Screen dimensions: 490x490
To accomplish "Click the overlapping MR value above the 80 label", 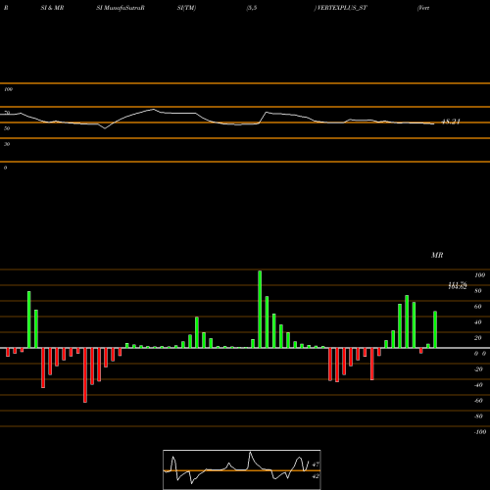I will pyautogui.click(x=458, y=285).
